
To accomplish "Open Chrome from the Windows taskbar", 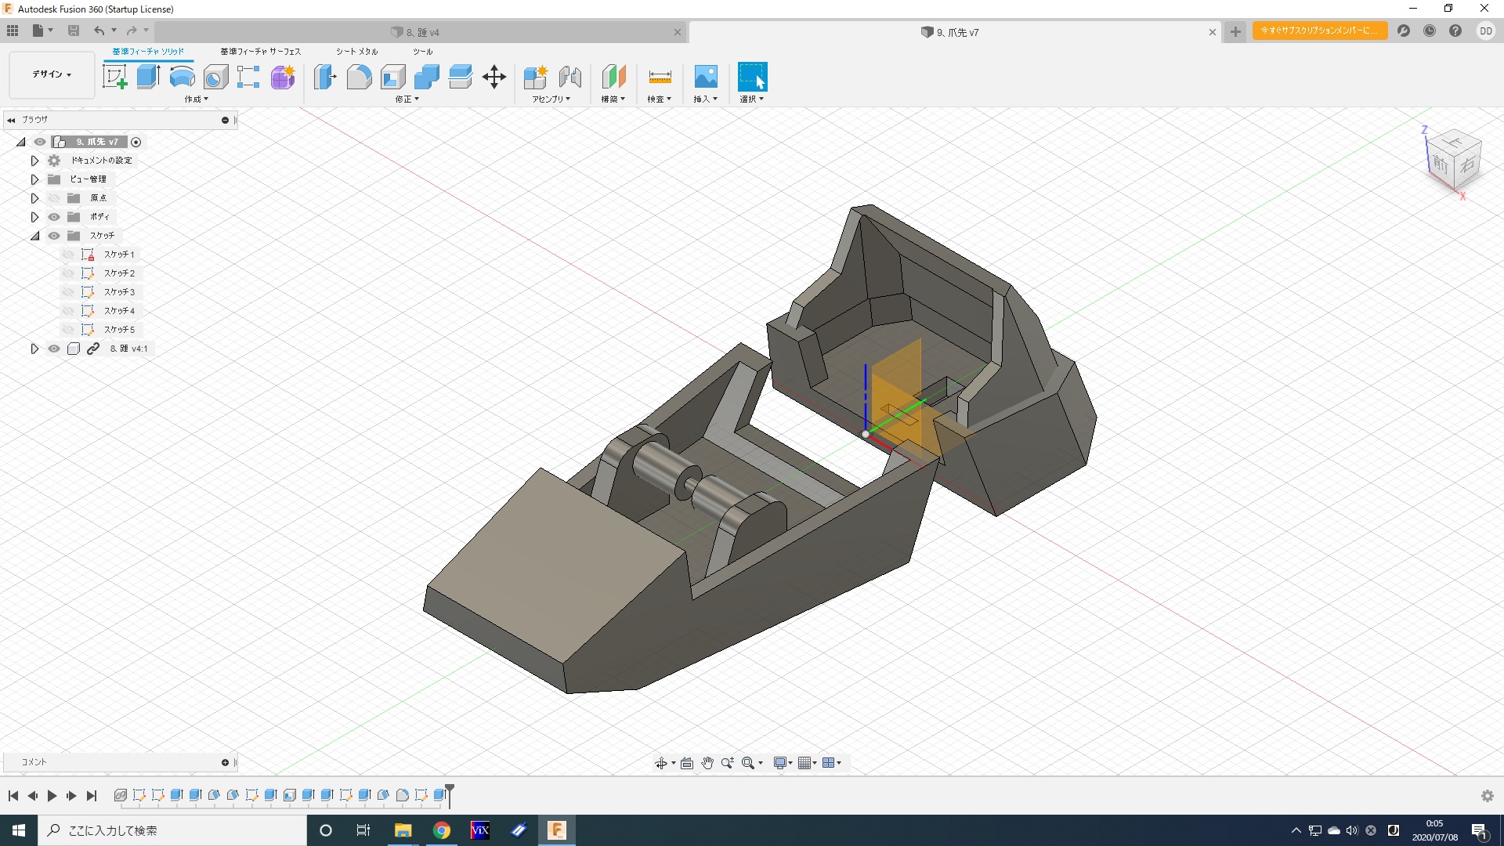I will point(442,830).
